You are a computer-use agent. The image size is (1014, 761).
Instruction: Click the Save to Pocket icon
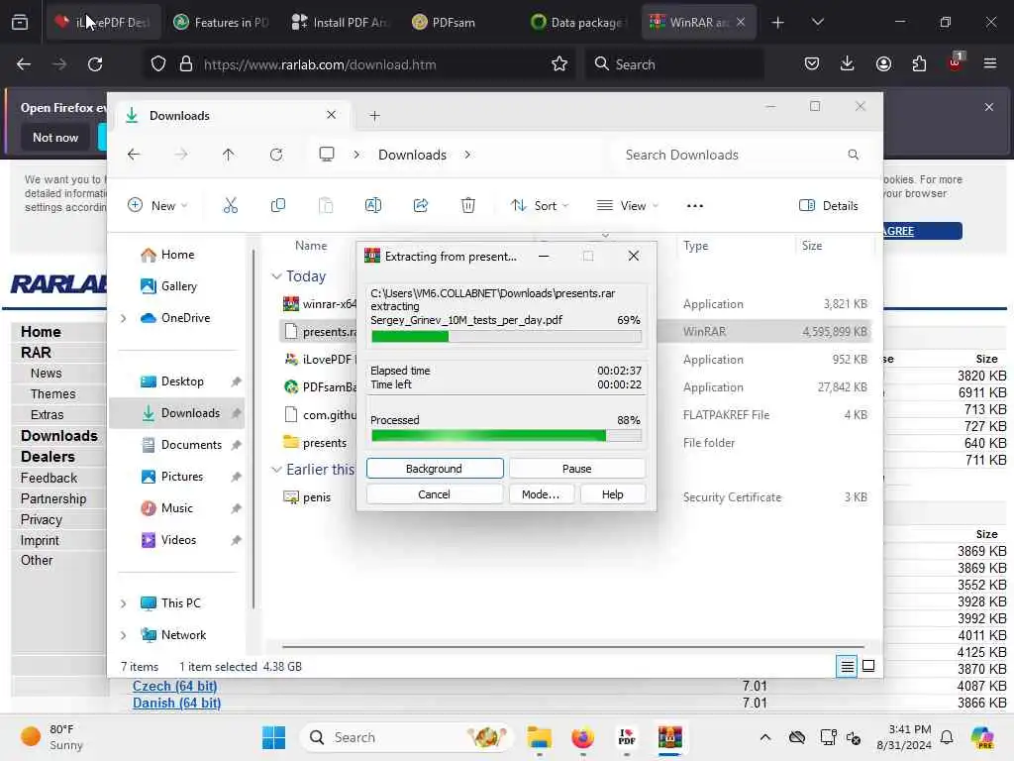point(812,63)
